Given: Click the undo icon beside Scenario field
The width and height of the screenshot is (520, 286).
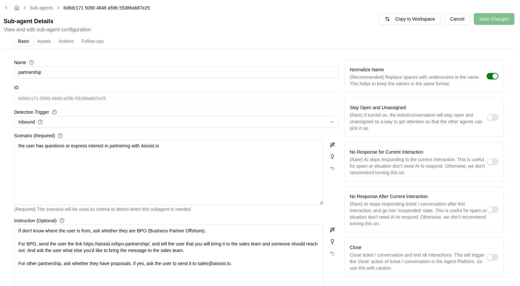Looking at the screenshot, I should tap(332, 168).
